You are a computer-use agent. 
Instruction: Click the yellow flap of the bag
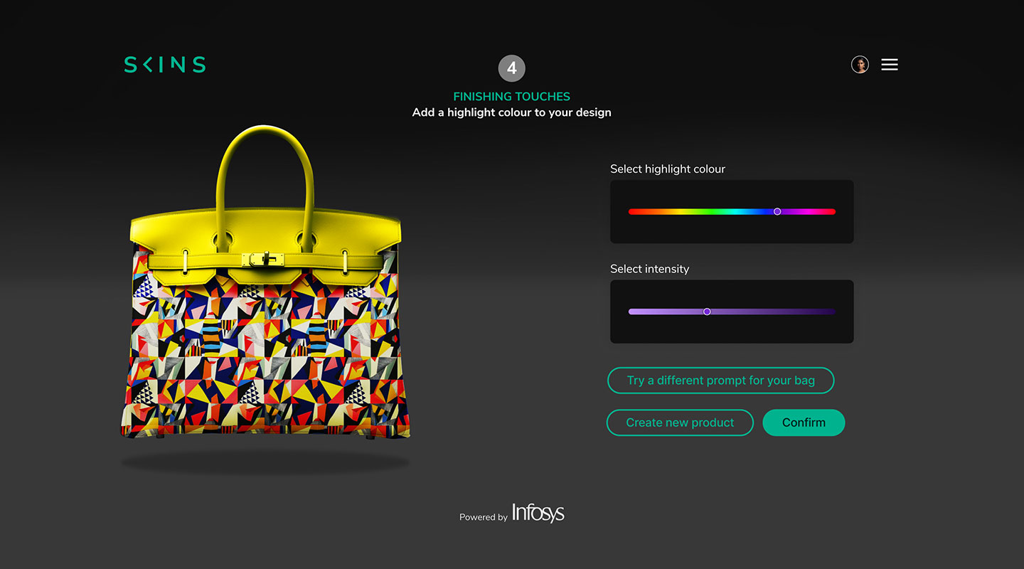click(x=265, y=231)
